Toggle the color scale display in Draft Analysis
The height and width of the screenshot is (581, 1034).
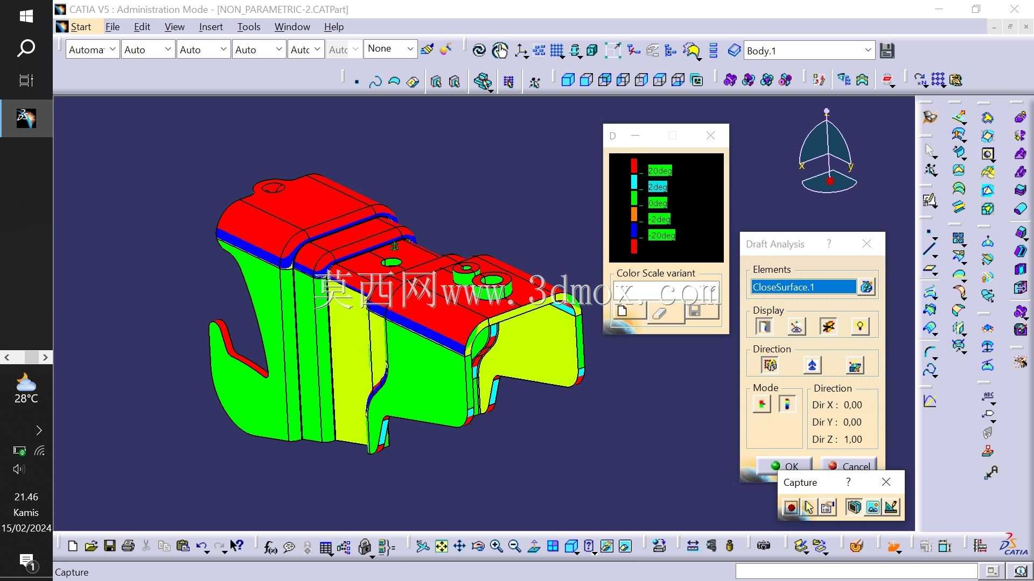(x=764, y=326)
